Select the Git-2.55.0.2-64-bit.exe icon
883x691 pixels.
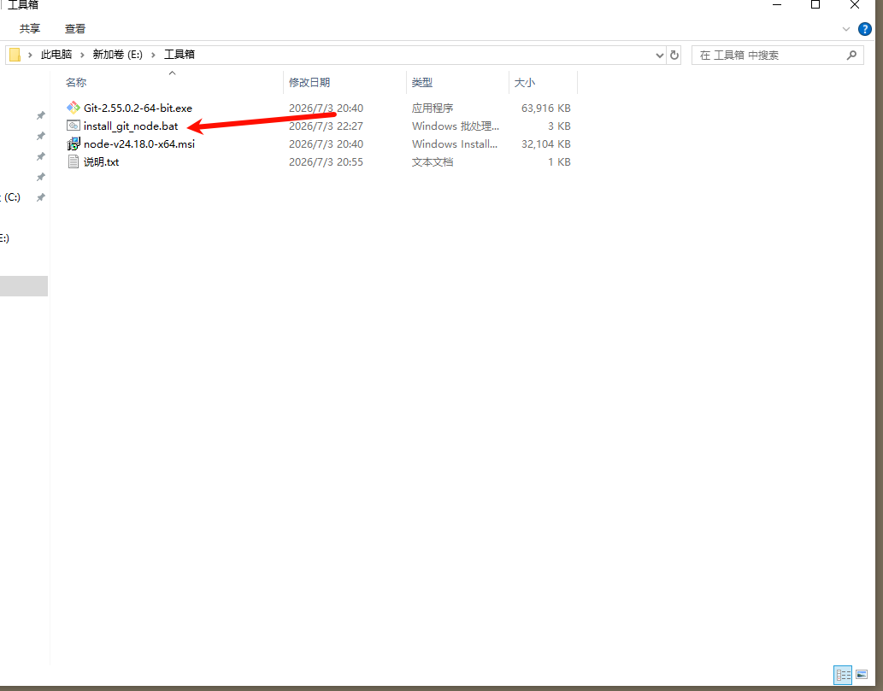(74, 108)
